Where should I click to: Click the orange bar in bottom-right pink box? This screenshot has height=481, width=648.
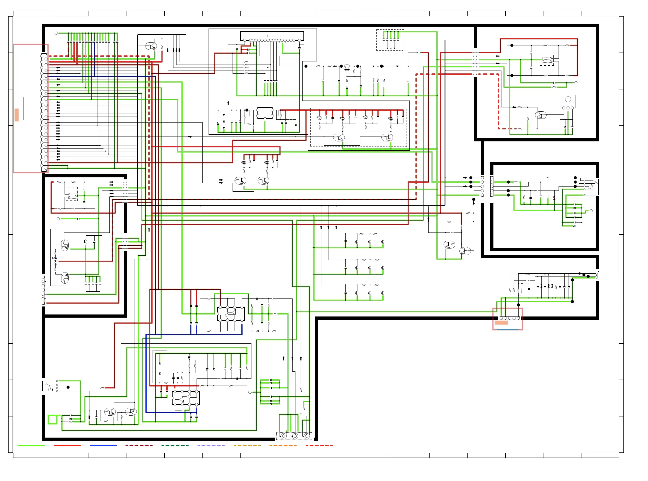pyautogui.click(x=501, y=322)
